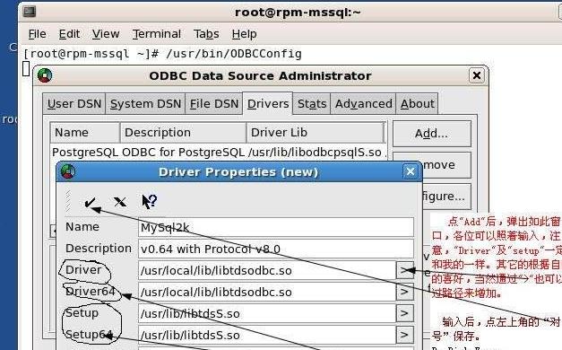Click the Driver Lib column header
The image size is (562, 350).
coord(316,133)
